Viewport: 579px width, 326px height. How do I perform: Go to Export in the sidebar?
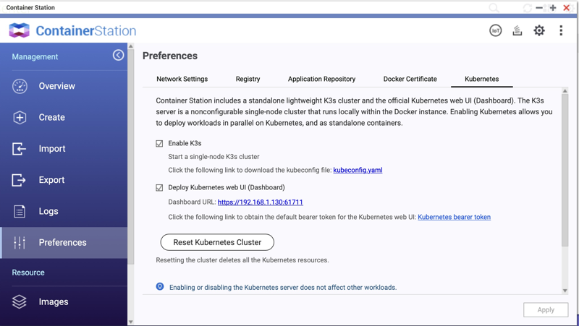[x=64, y=180]
